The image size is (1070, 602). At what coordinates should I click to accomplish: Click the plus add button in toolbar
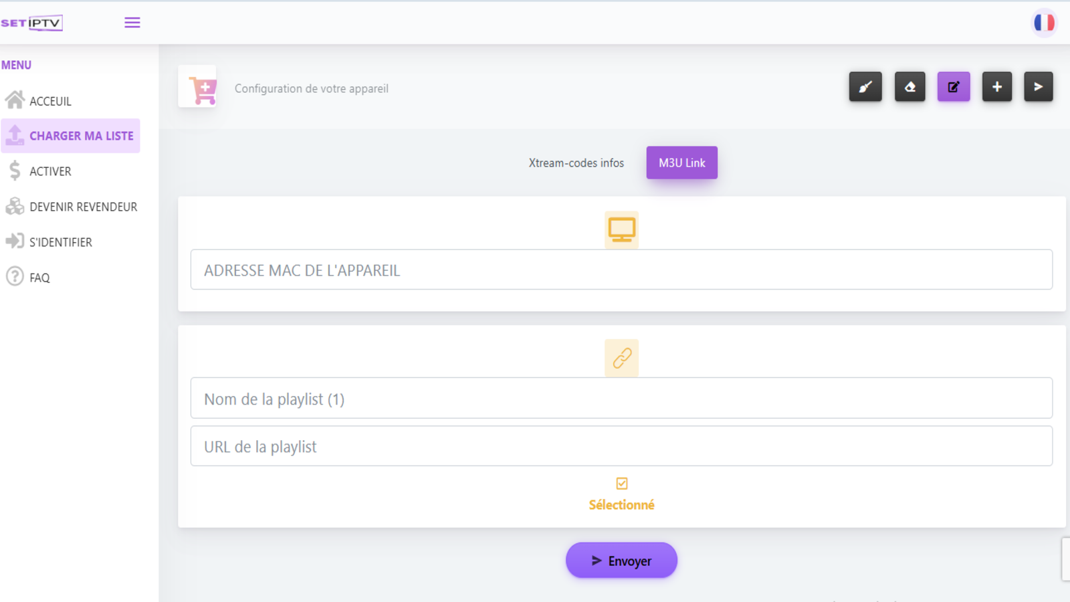click(997, 87)
